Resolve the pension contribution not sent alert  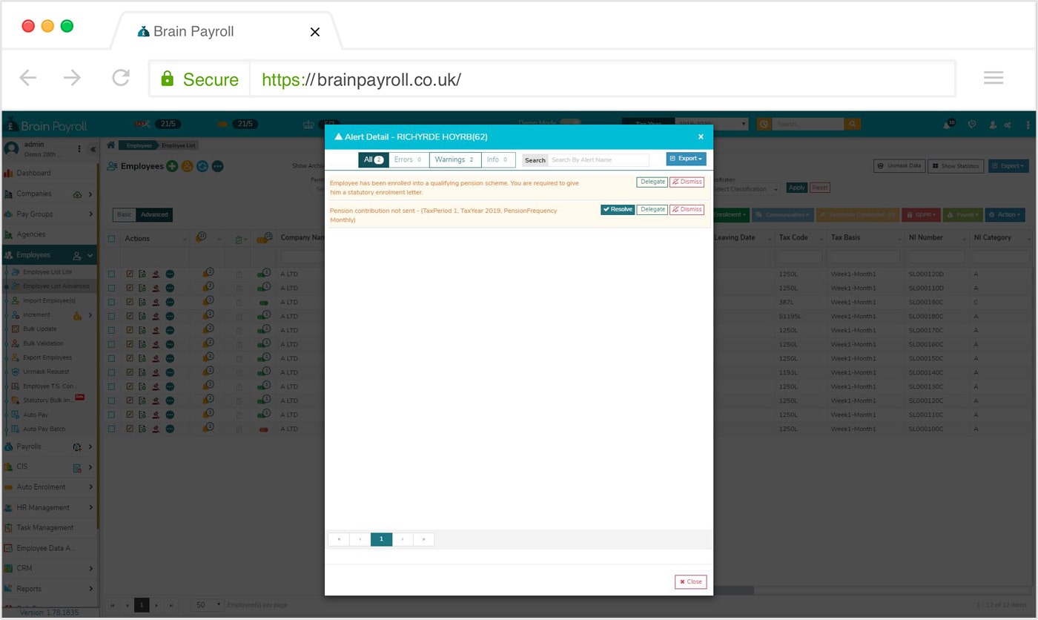[x=618, y=210]
